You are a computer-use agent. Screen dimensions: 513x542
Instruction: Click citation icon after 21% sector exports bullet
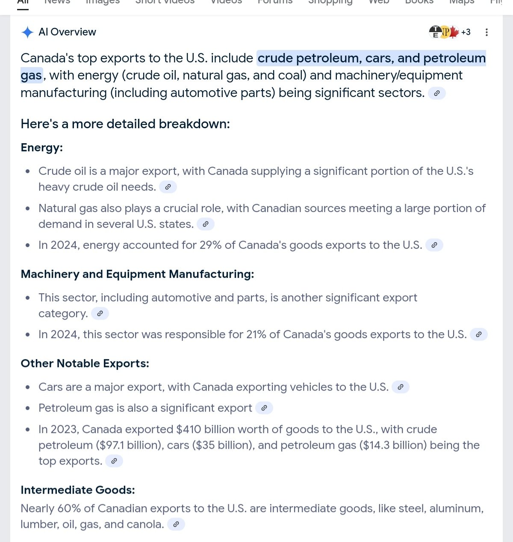click(x=478, y=334)
